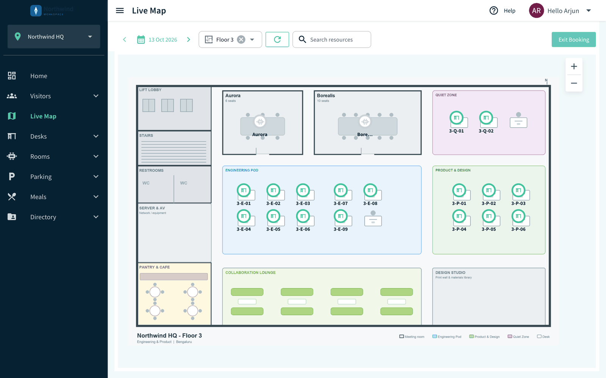Click the Quiet Zone legend swatch
Image resolution: width=606 pixels, height=378 pixels.
510,336
